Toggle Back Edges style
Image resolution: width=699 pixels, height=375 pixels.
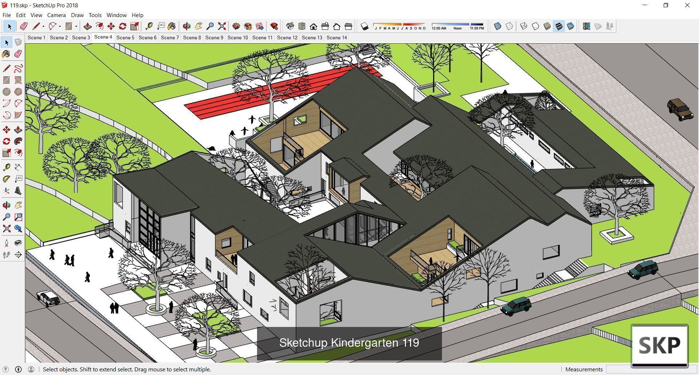[x=509, y=26]
